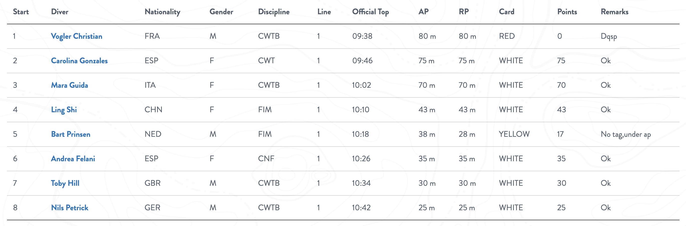Click the Start column header
The height and width of the screenshot is (226, 686).
pos(21,12)
